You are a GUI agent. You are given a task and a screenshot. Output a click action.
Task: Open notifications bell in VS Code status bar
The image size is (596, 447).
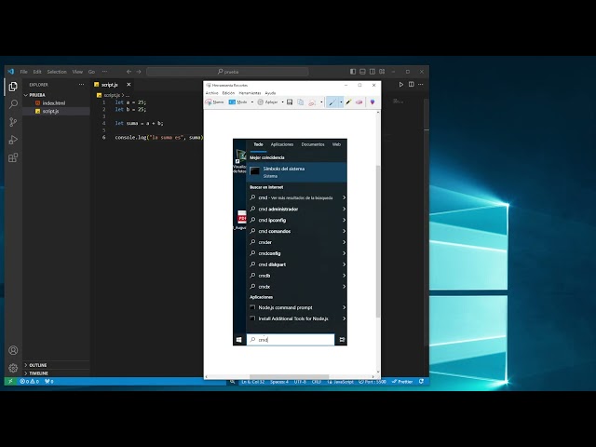tap(421, 381)
